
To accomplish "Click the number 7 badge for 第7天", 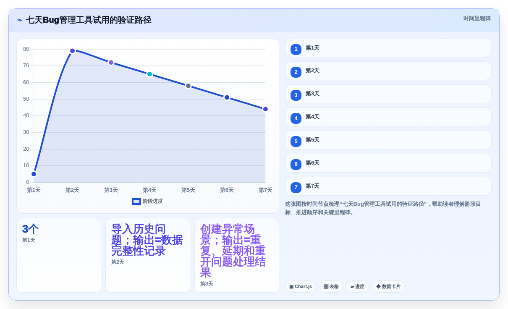I will (x=296, y=187).
